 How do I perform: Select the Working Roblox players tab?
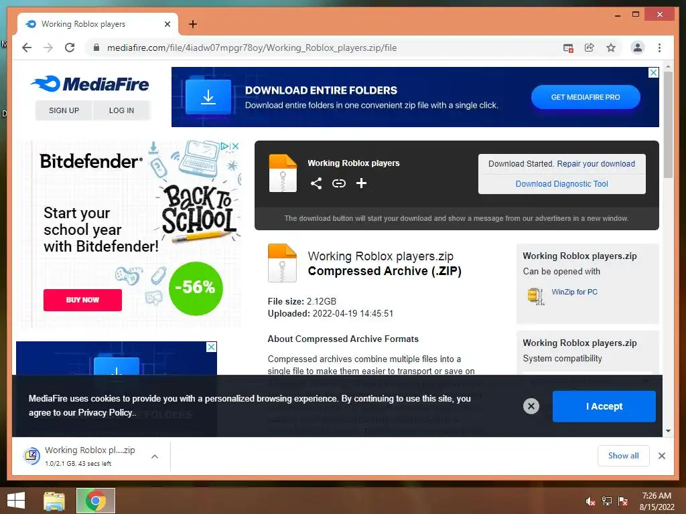[98, 24]
